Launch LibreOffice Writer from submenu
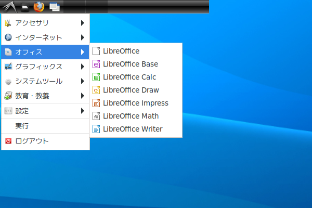The height and width of the screenshot is (208, 312). point(136,129)
